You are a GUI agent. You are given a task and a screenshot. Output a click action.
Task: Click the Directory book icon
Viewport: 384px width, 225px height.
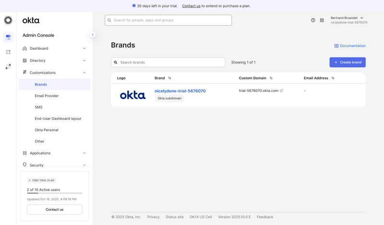25,60
